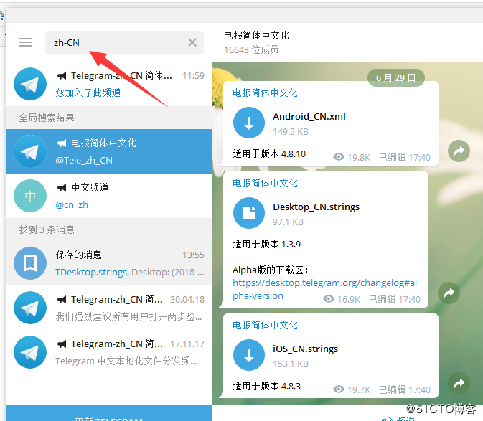This screenshot has width=483, height=421.
Task: Click sender name above Android_CN.xml
Action: [x=265, y=93]
